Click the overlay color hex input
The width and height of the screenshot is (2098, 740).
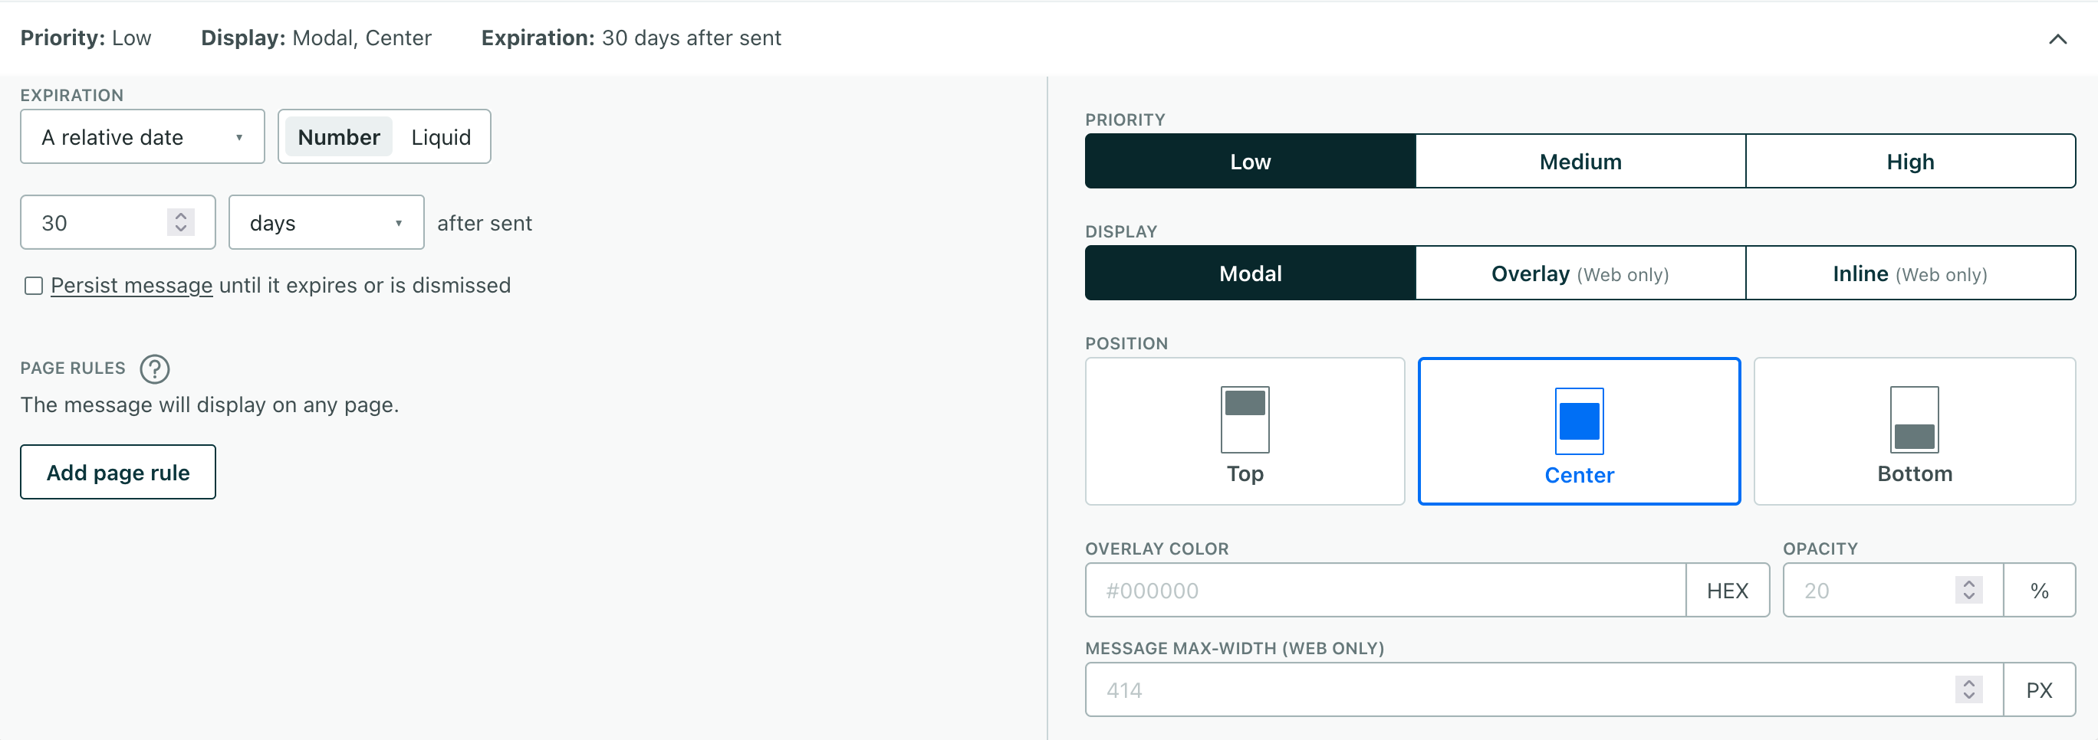pos(1386,590)
